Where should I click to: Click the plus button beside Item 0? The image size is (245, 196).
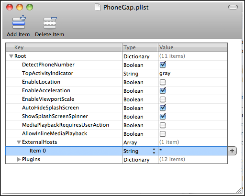click(x=232, y=151)
